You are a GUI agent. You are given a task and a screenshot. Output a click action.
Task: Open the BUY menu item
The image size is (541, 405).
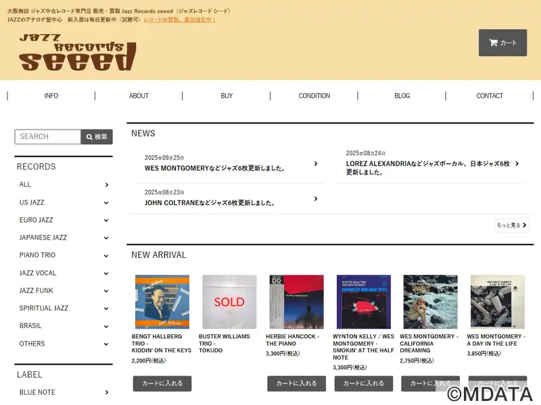tap(227, 96)
